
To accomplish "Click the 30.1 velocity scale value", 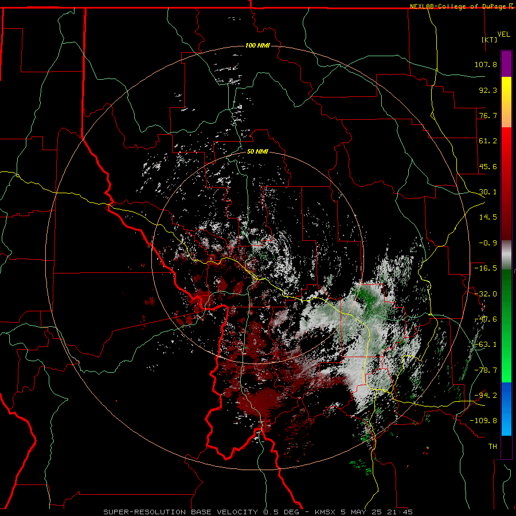I will click(x=488, y=192).
